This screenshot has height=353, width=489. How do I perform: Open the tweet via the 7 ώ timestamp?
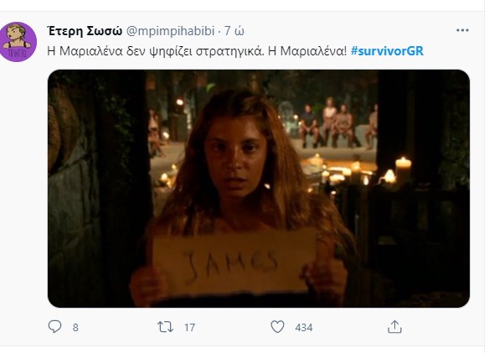[x=234, y=31]
